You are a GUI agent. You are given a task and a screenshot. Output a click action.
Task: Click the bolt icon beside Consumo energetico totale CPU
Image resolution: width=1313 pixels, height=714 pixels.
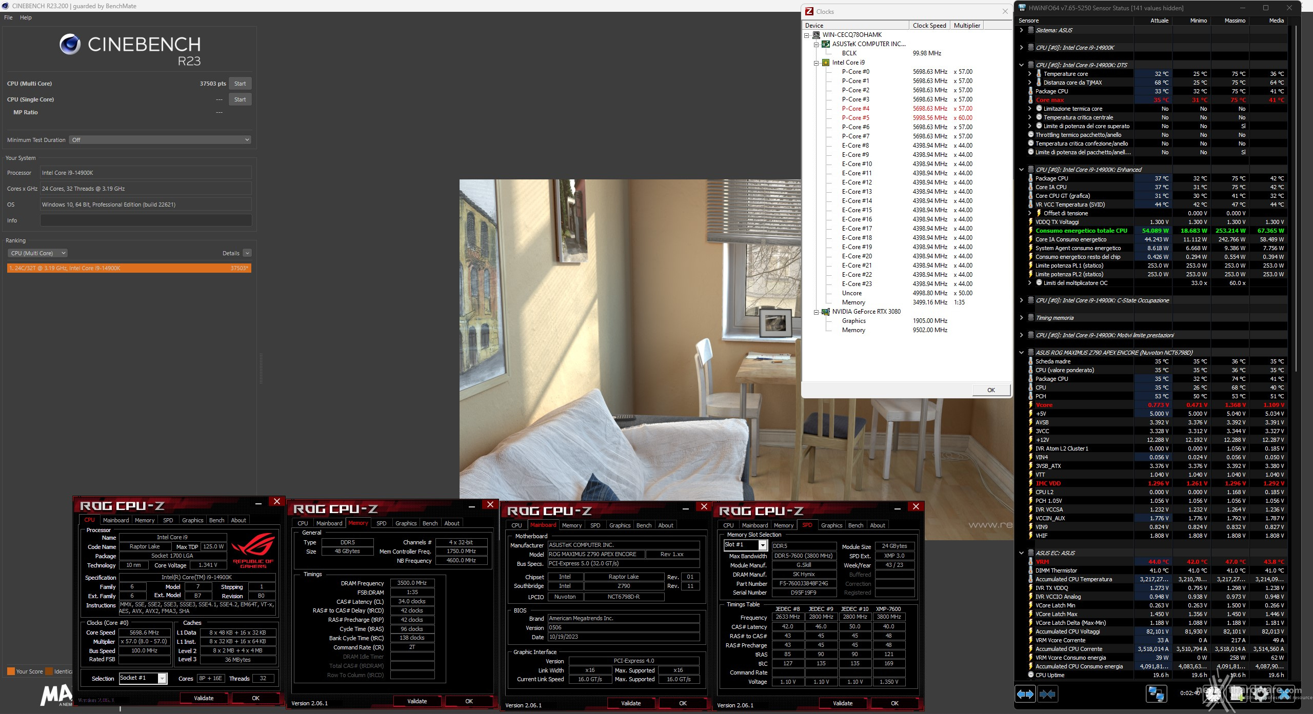tap(1031, 231)
